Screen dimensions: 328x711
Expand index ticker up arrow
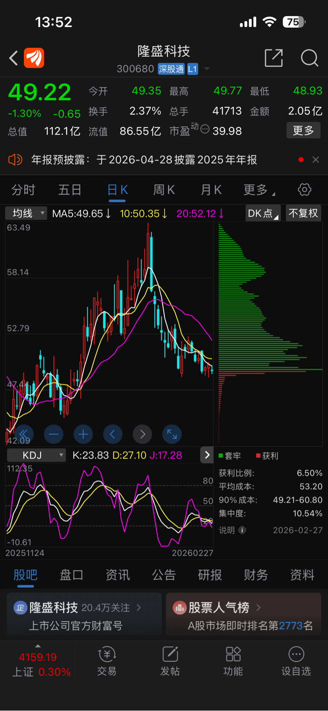pyautogui.click(x=38, y=646)
